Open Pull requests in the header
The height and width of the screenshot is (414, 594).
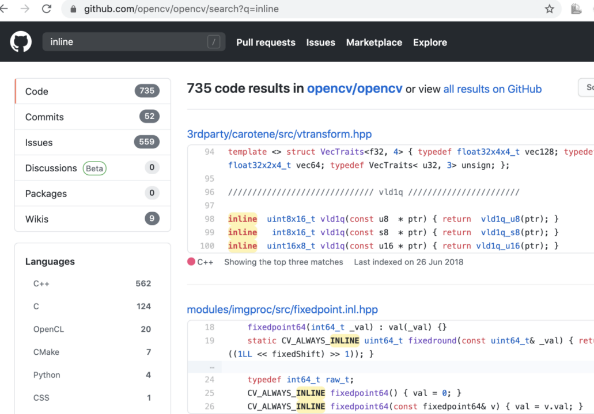pyautogui.click(x=266, y=43)
